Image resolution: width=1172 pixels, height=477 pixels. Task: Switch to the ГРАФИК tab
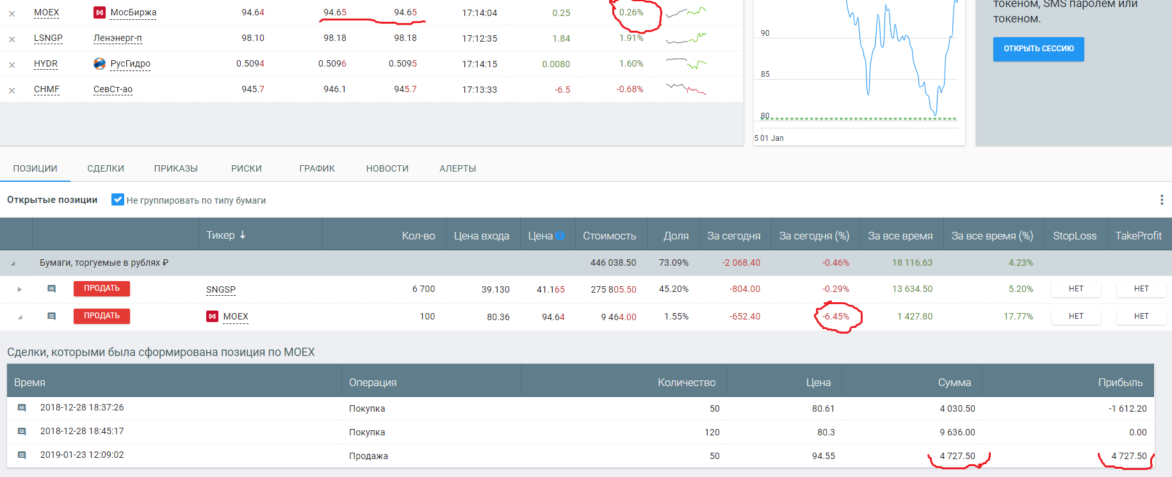pos(317,168)
